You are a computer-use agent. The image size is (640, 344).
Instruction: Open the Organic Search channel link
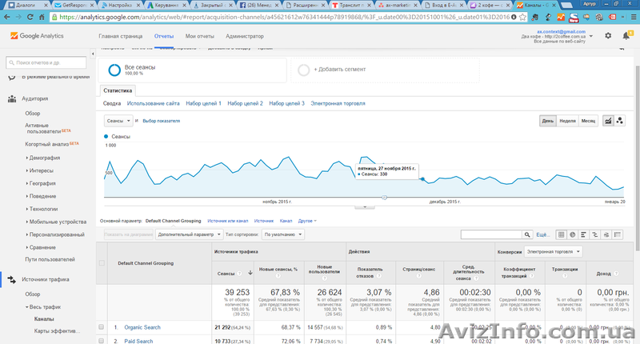[141, 327]
